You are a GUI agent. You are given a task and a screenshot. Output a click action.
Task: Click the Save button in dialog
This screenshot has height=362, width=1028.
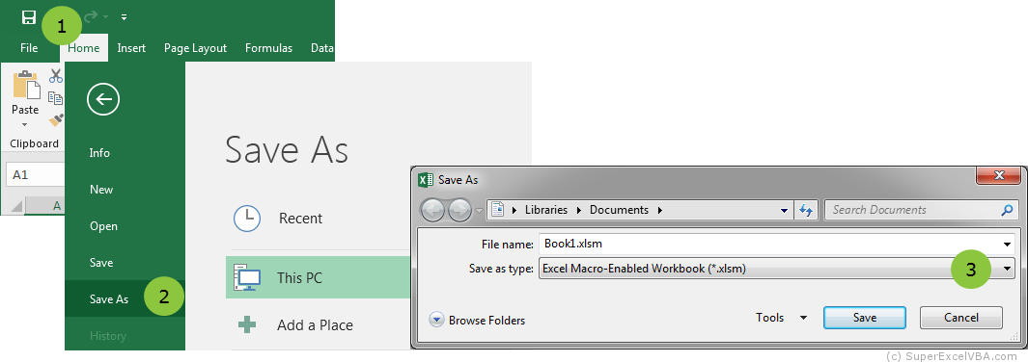pos(865,318)
